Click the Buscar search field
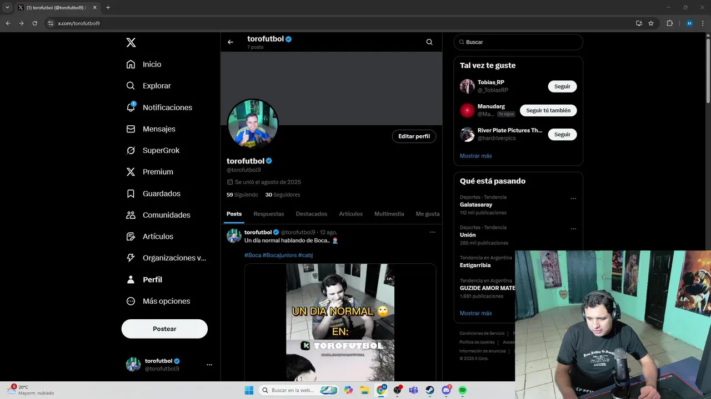 [518, 42]
